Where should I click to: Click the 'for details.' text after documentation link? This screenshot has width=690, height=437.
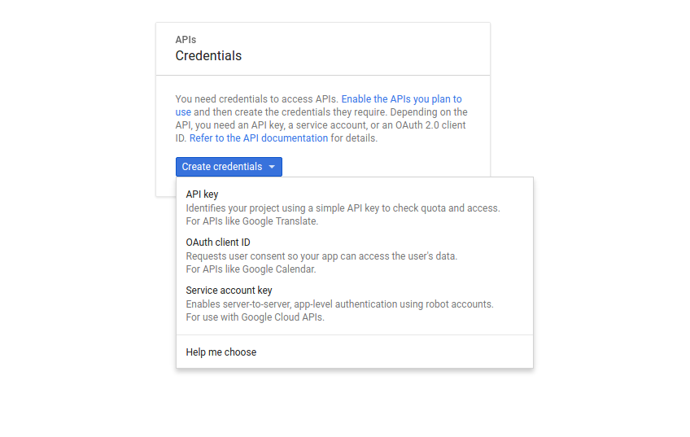(x=354, y=138)
